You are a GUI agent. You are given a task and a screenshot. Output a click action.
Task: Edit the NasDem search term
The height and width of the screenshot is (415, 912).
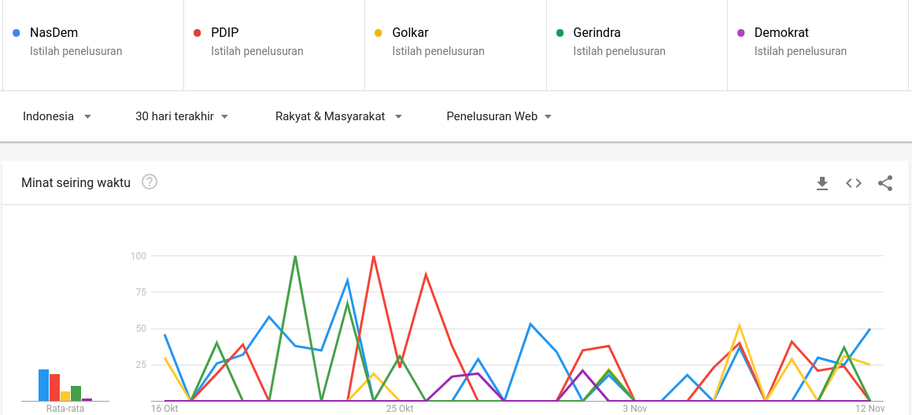point(54,32)
